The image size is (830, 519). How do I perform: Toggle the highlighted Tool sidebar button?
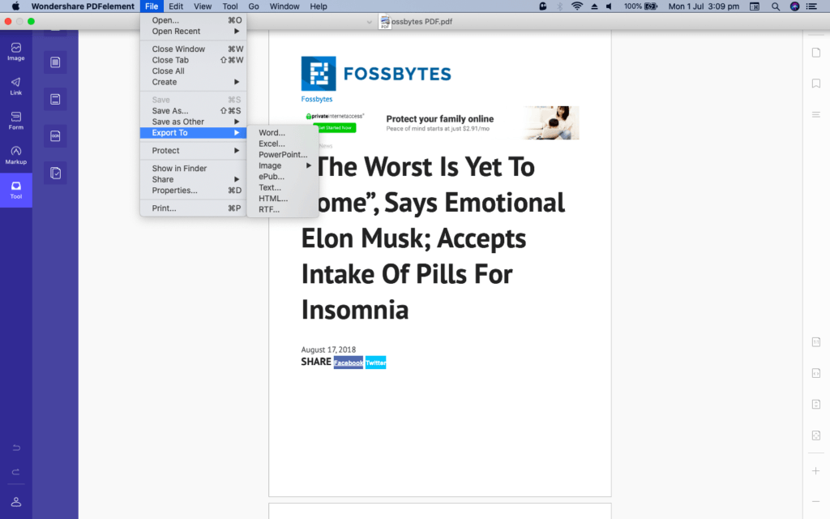[15, 190]
